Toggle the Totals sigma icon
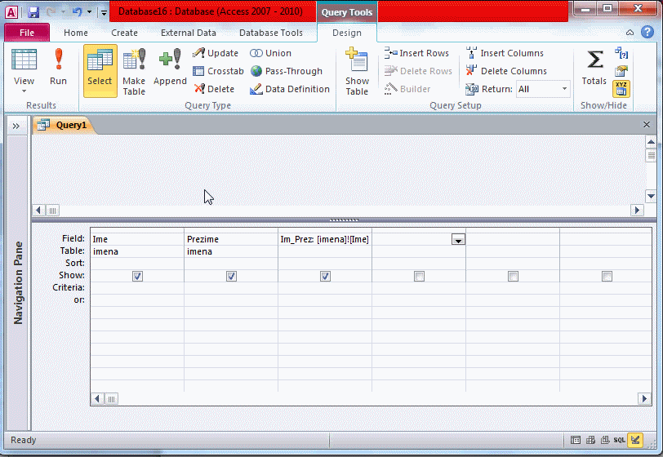 coord(594,67)
